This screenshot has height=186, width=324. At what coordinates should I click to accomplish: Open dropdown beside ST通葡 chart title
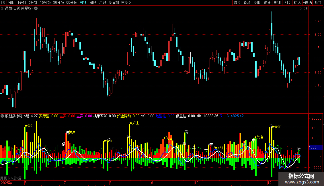point(36,9)
